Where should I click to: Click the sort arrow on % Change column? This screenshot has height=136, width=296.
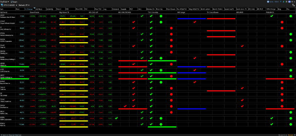click(x=34, y=8)
